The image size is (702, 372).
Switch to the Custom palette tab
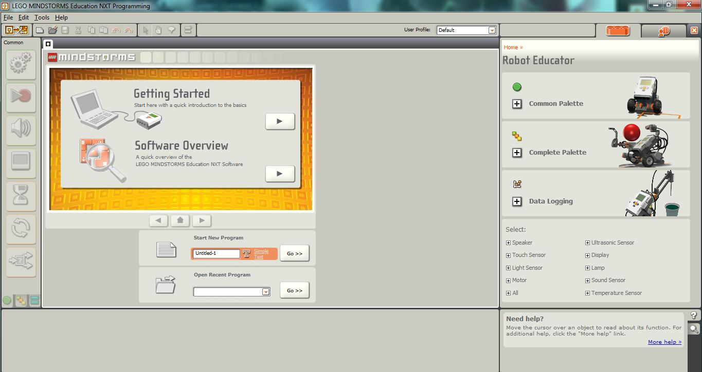34,301
